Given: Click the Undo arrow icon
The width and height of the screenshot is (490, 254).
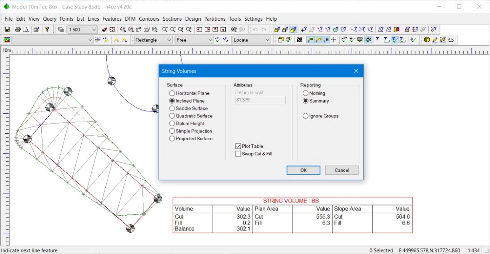Looking at the screenshot, I should coord(255,30).
